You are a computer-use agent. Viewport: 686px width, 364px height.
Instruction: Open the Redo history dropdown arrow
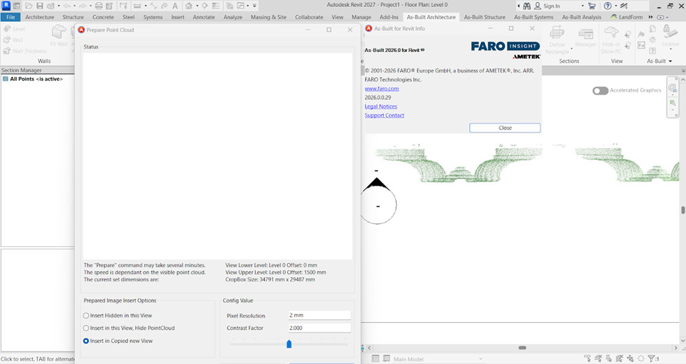[x=90, y=6]
